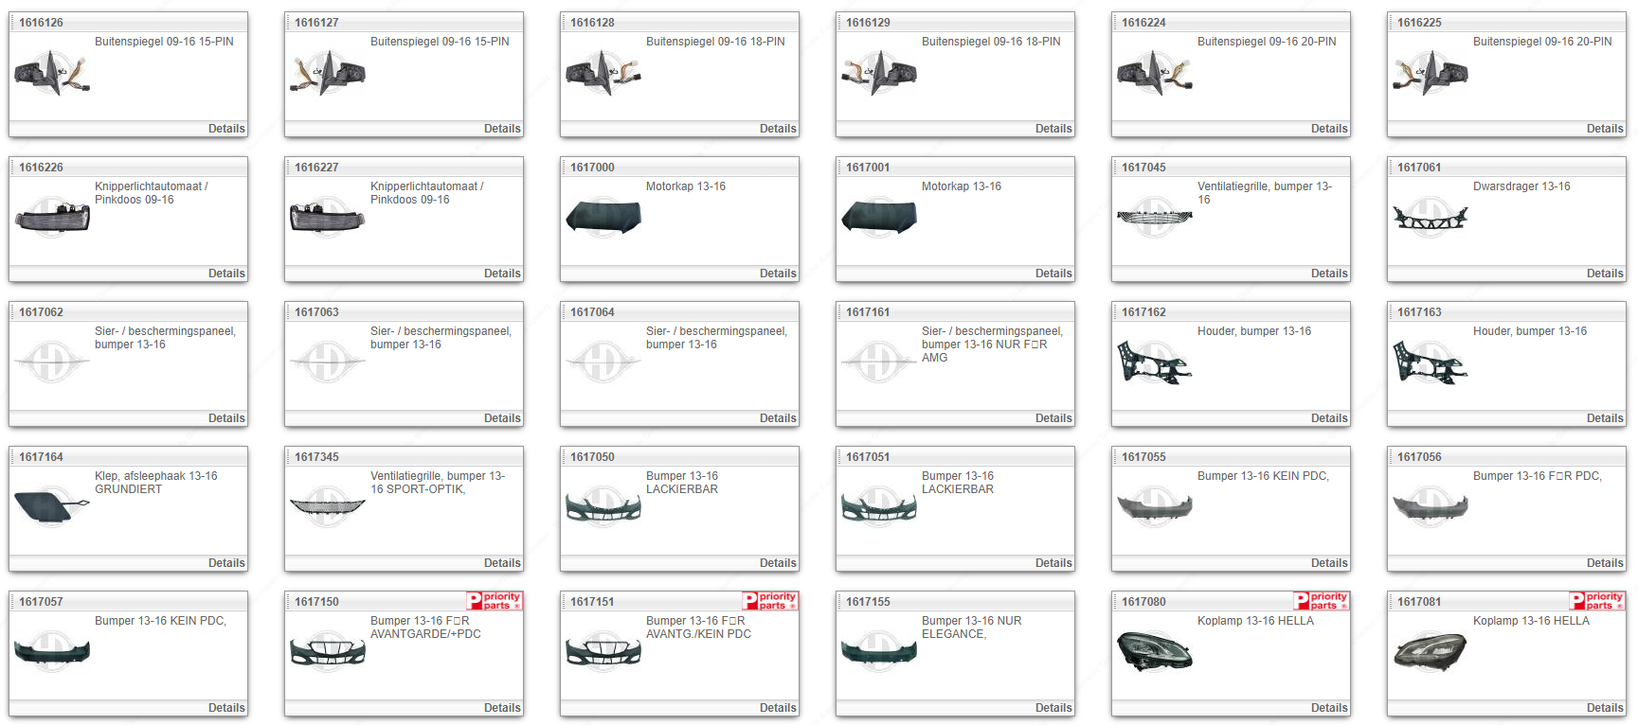View Details of Ventilatiegrille 1617045

[1328, 274]
